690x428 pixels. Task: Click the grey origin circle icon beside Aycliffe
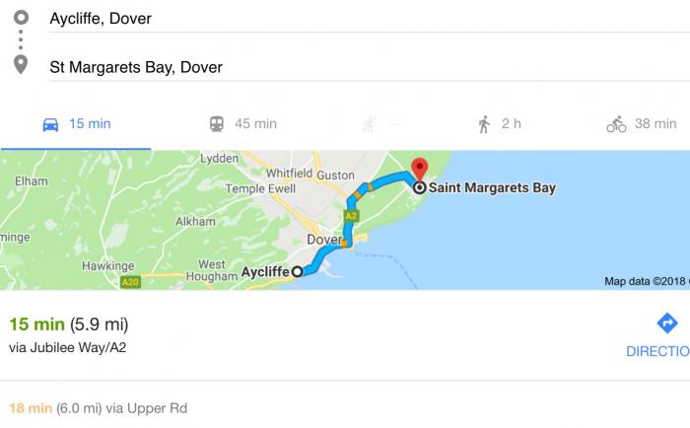(x=21, y=18)
